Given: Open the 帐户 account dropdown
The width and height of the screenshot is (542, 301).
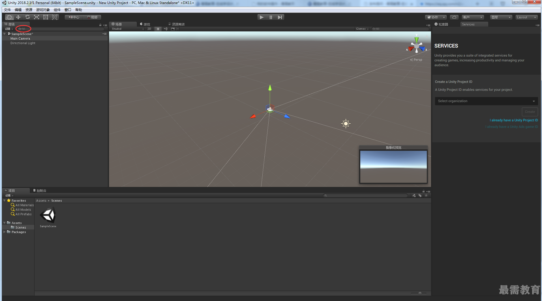Looking at the screenshot, I should click(473, 17).
